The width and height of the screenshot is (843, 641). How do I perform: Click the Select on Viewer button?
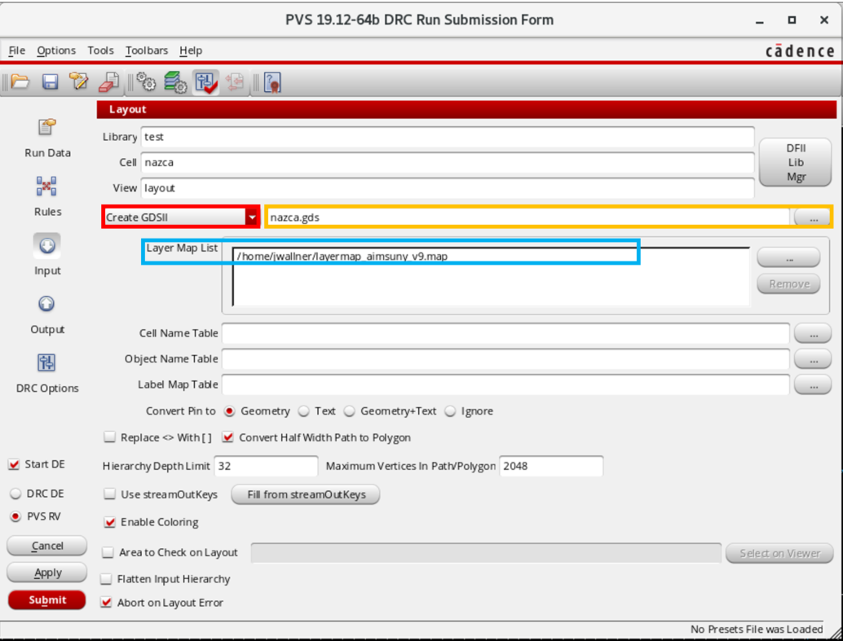(x=779, y=553)
